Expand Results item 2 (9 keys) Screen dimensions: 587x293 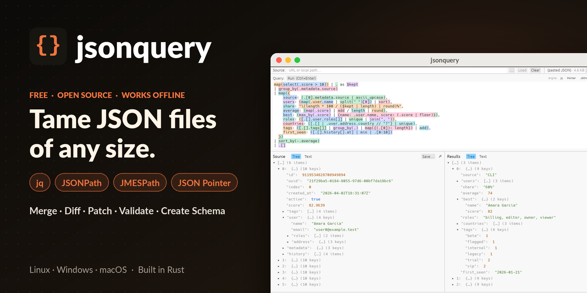click(x=454, y=284)
